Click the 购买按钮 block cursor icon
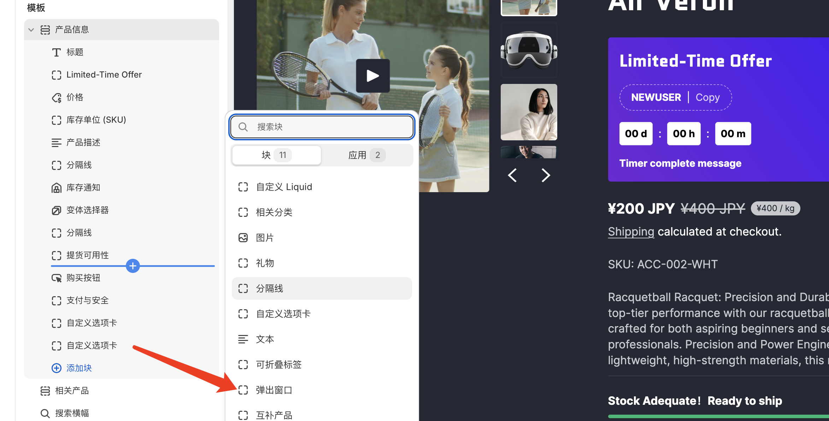Viewport: 829px width, 421px height. click(x=57, y=278)
